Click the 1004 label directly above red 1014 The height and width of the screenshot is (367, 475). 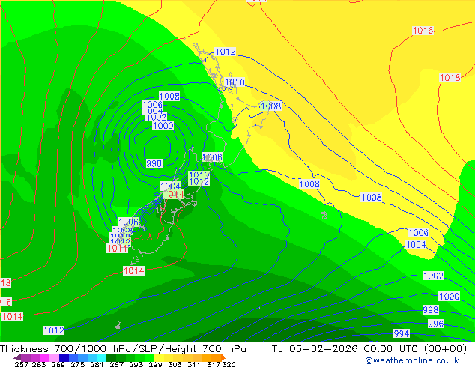click(170, 186)
